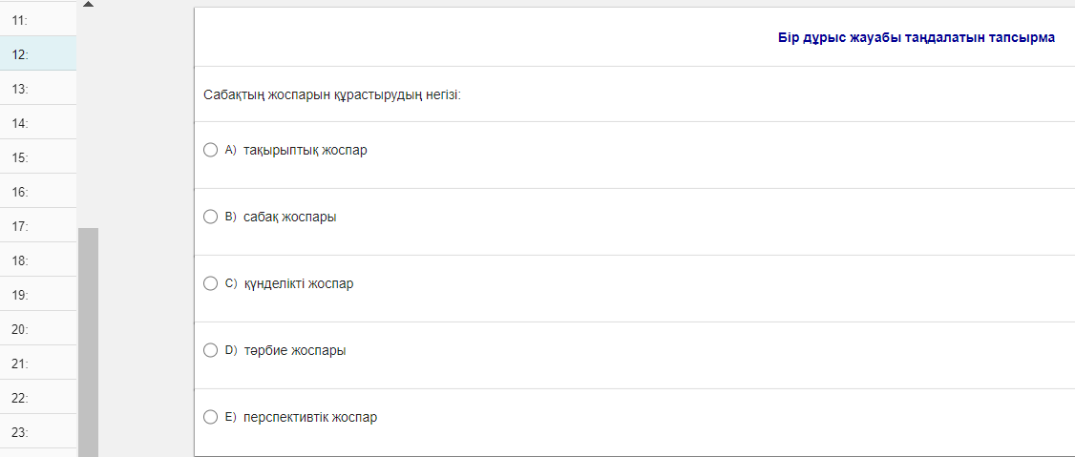Go to question 13 in the list

(38, 88)
